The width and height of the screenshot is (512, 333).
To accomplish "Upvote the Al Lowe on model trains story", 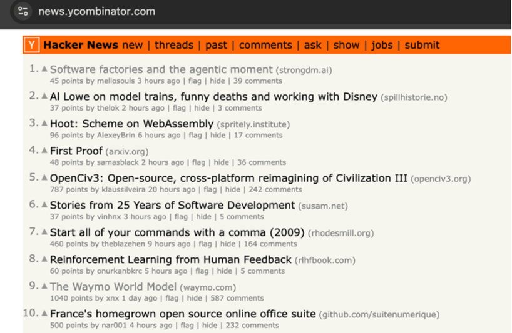I will coord(44,96).
